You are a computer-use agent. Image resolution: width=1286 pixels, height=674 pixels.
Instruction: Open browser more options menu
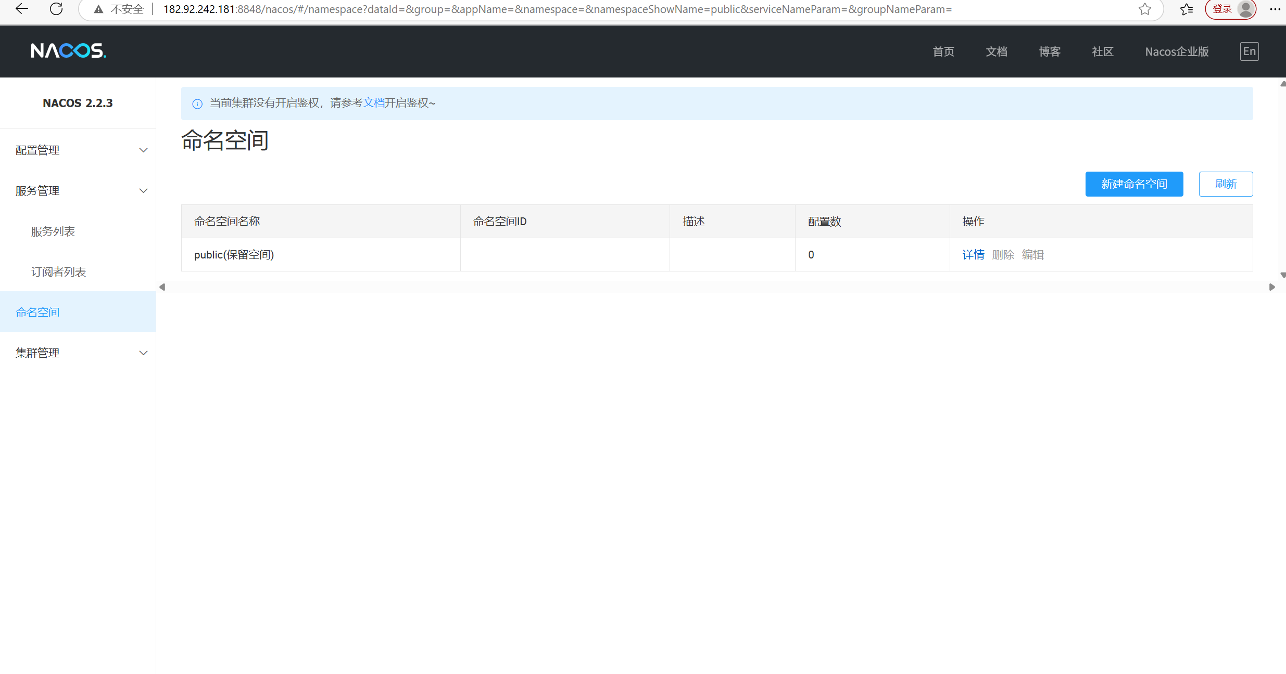1275,9
